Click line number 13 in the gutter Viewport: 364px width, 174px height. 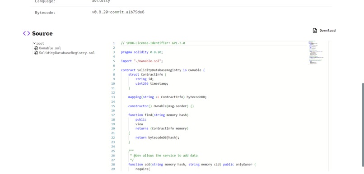[113, 97]
